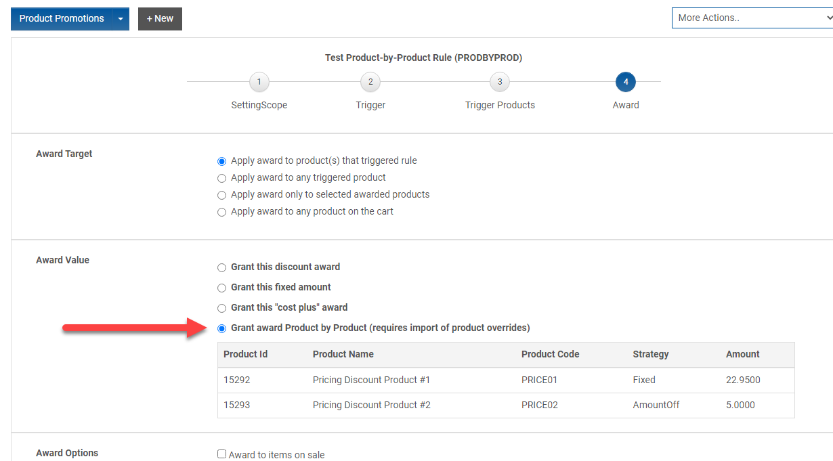The image size is (833, 461).
Task: Click product code PRICE02
Action: point(540,405)
